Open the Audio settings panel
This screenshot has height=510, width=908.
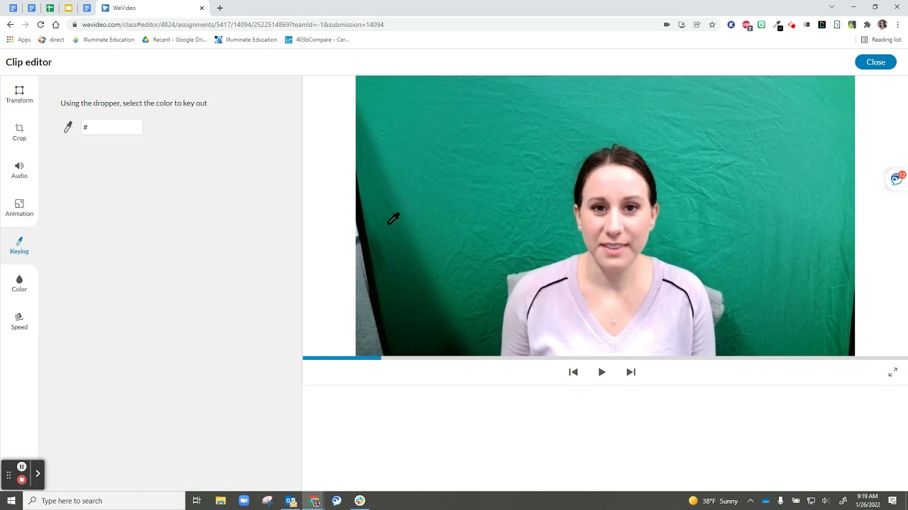point(19,170)
